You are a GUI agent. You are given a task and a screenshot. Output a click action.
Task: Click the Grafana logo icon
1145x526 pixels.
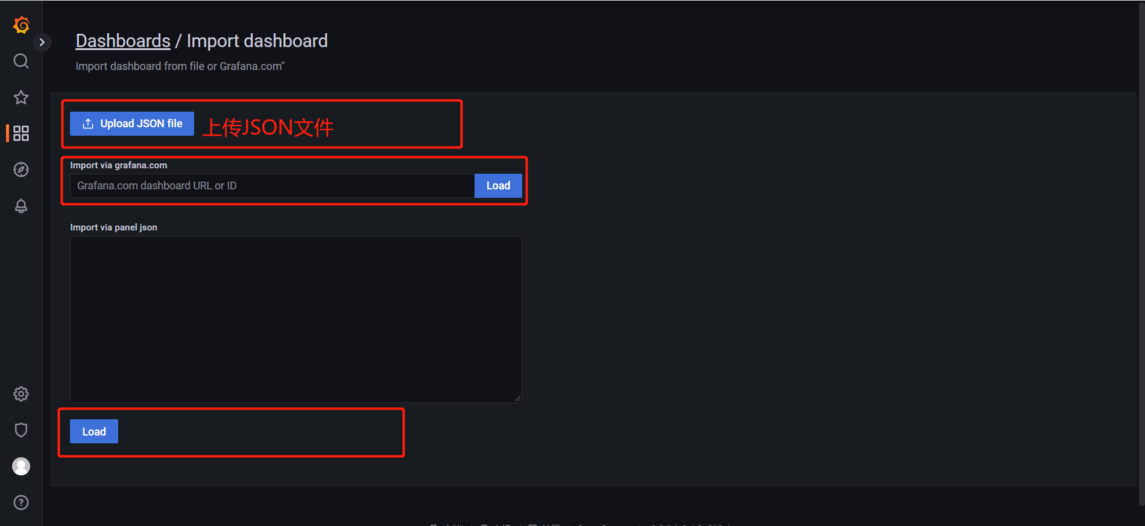tap(21, 25)
